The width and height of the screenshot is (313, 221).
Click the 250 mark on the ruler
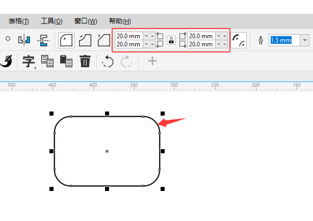215,85
